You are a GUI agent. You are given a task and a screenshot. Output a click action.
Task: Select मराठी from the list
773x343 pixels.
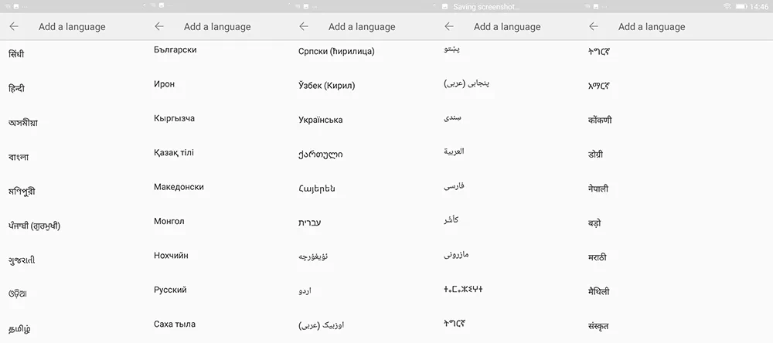[599, 257]
